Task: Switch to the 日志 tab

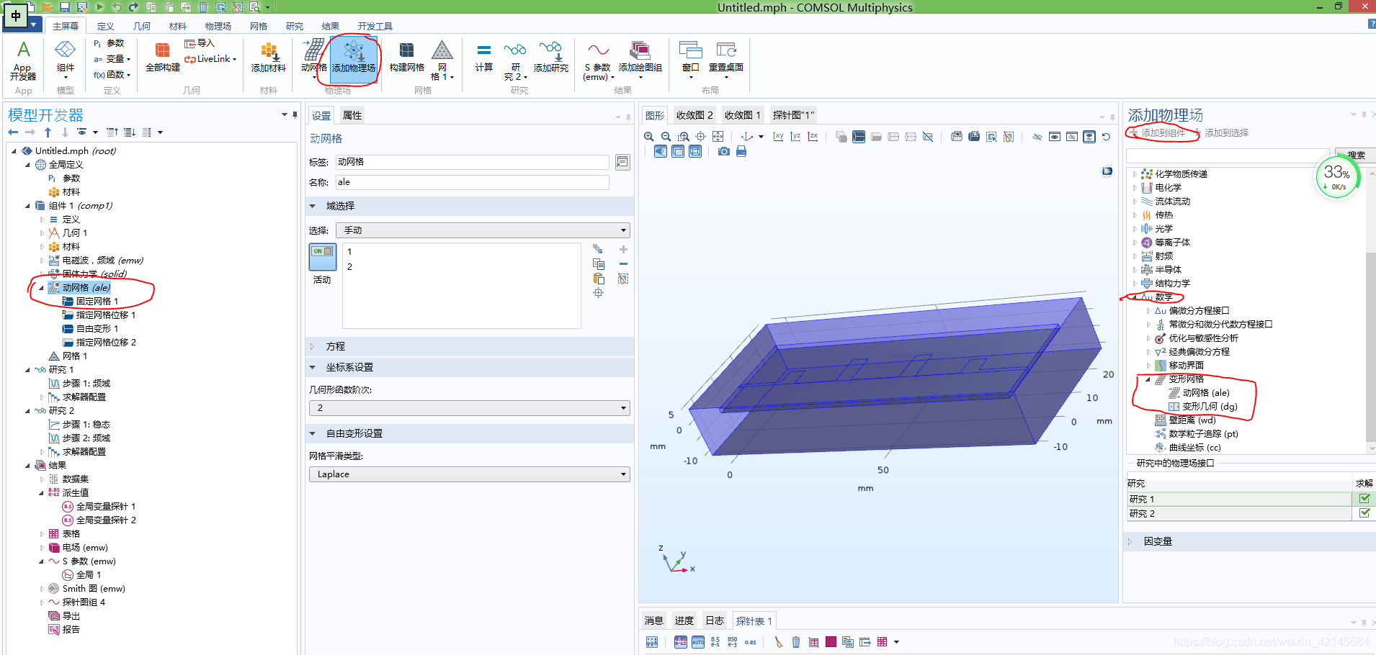Action: coord(715,620)
